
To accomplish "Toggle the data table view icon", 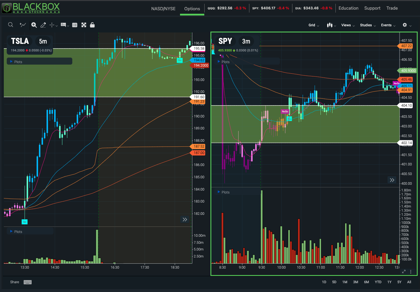I will [x=75, y=25].
